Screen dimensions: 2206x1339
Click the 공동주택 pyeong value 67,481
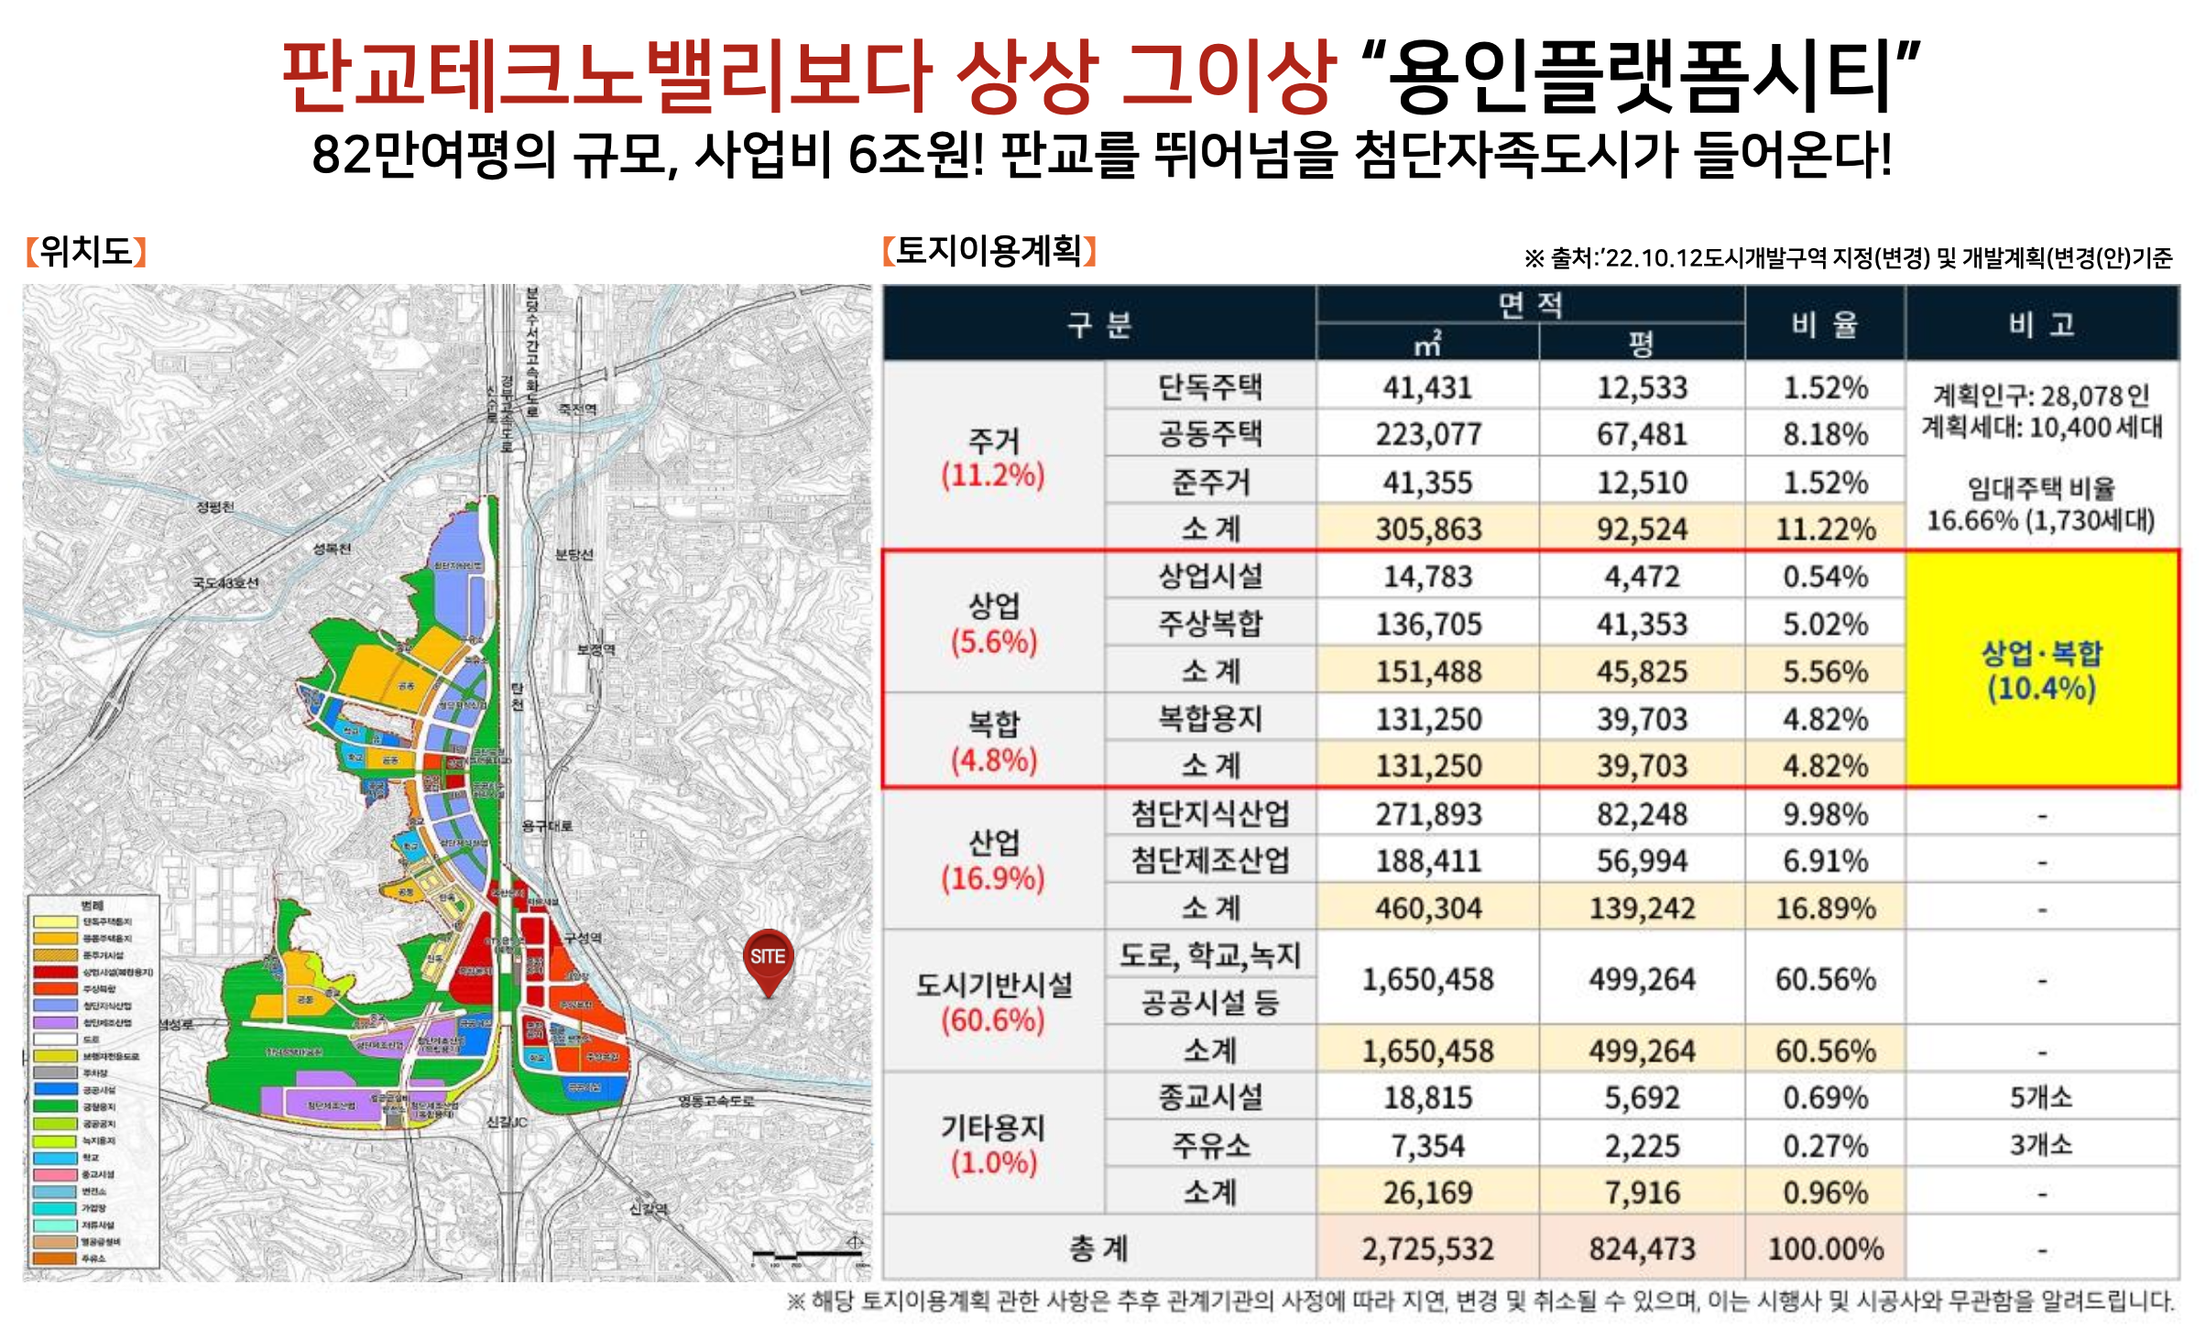click(x=1642, y=434)
